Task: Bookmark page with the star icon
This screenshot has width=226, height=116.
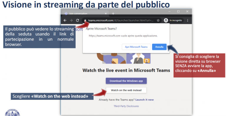Action: pos(158,20)
